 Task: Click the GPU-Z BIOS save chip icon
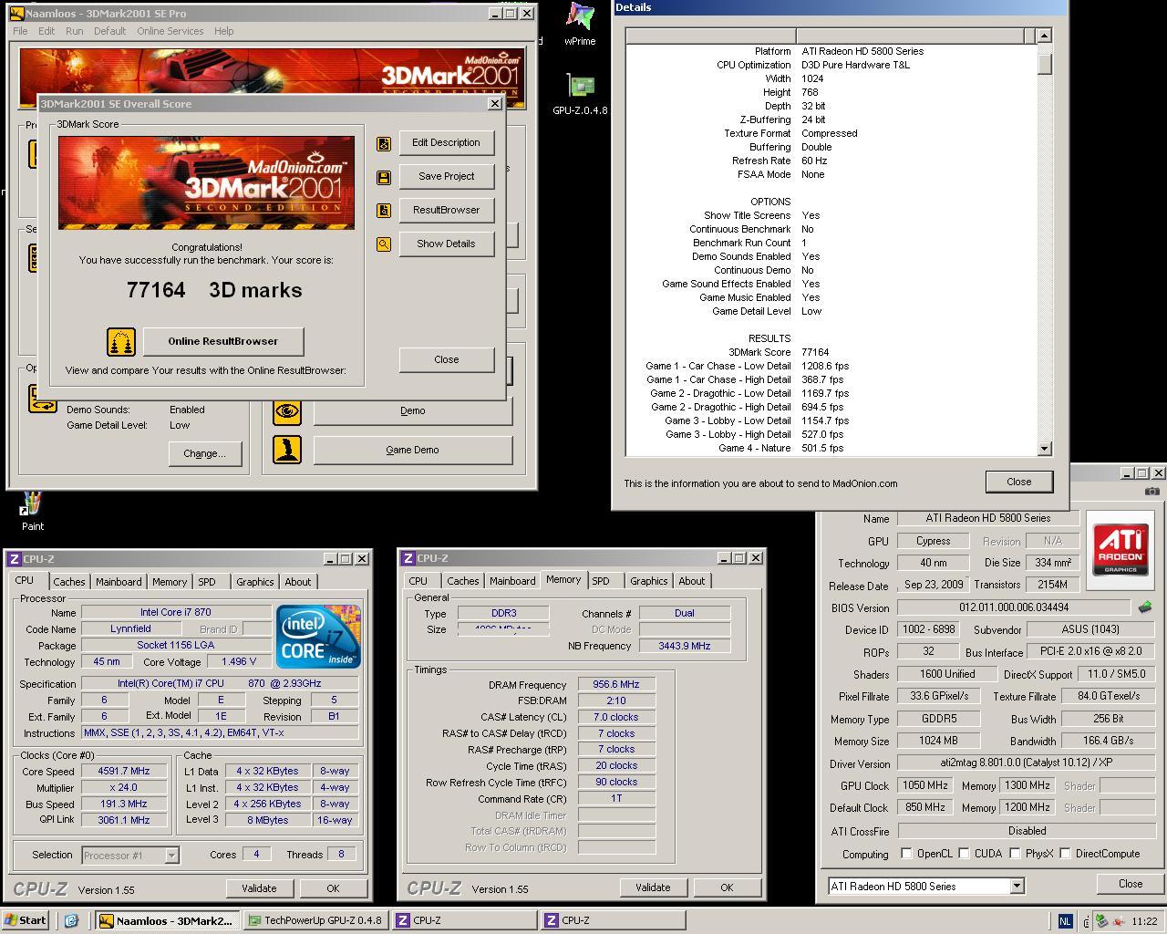pyautogui.click(x=1145, y=607)
